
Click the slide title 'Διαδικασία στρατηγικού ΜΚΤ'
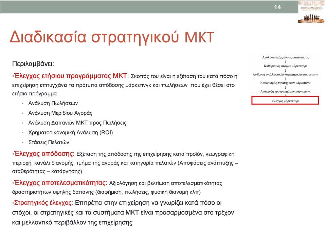pyautogui.click(x=112, y=38)
